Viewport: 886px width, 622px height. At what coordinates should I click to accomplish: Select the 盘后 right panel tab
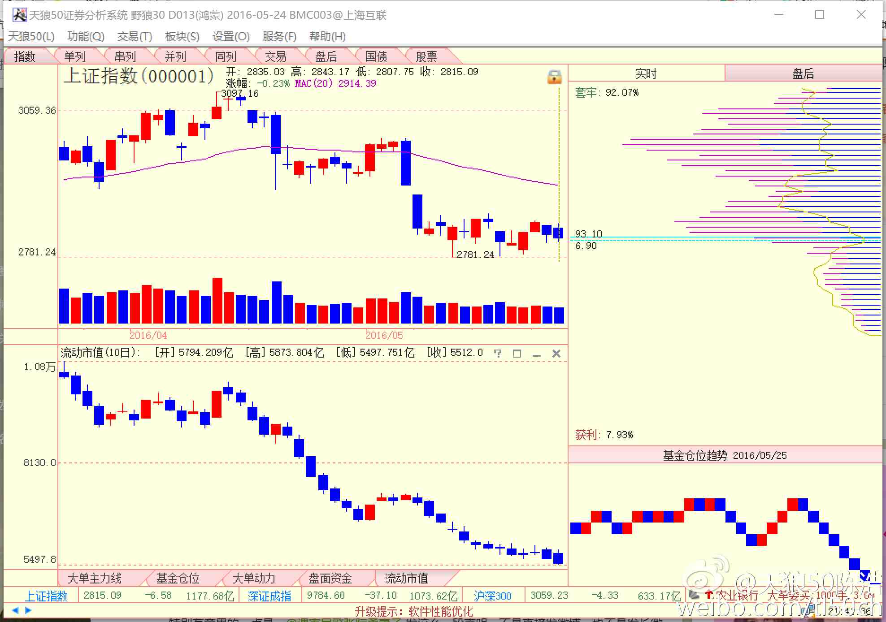pyautogui.click(x=803, y=73)
